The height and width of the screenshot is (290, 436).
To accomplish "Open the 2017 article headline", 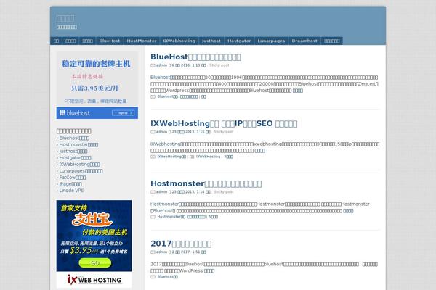I will [181, 244].
